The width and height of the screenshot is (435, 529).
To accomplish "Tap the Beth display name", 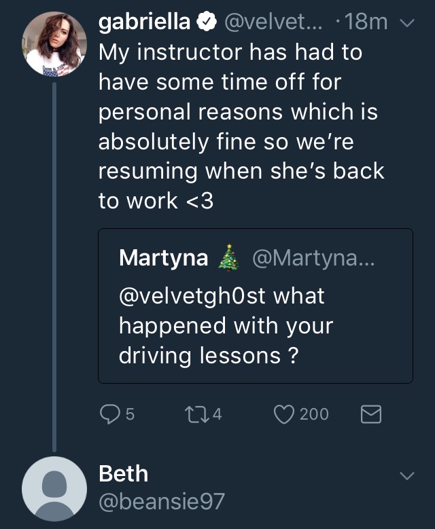I will pos(123,473).
